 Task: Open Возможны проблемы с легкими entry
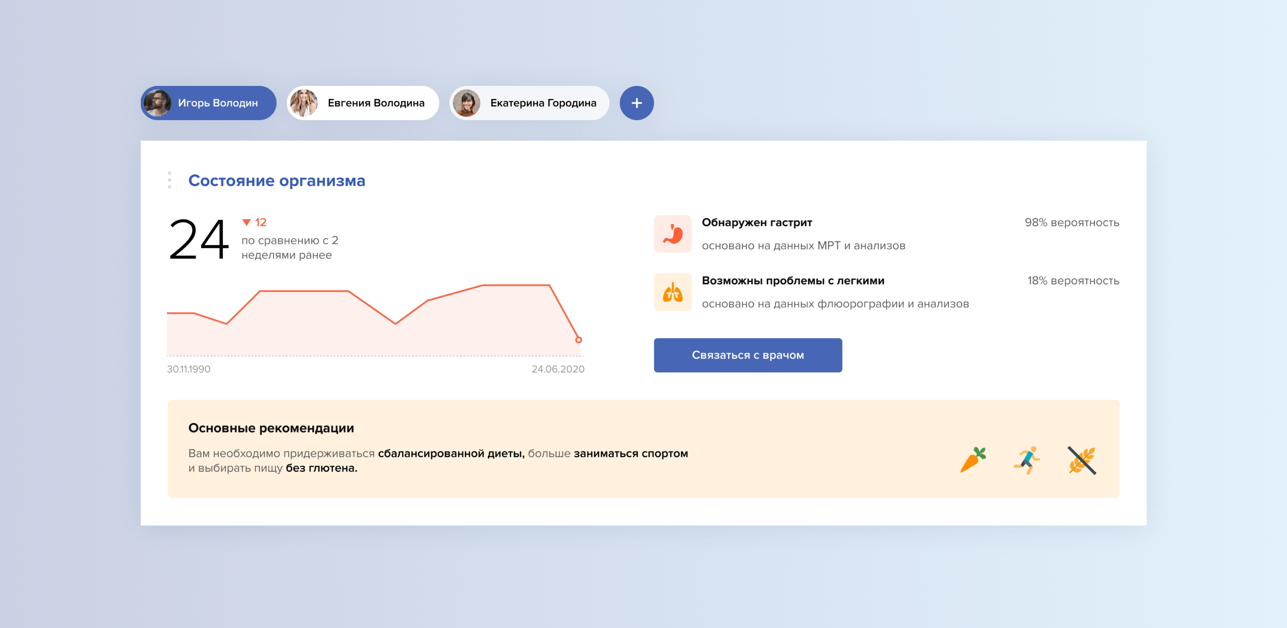tap(793, 281)
